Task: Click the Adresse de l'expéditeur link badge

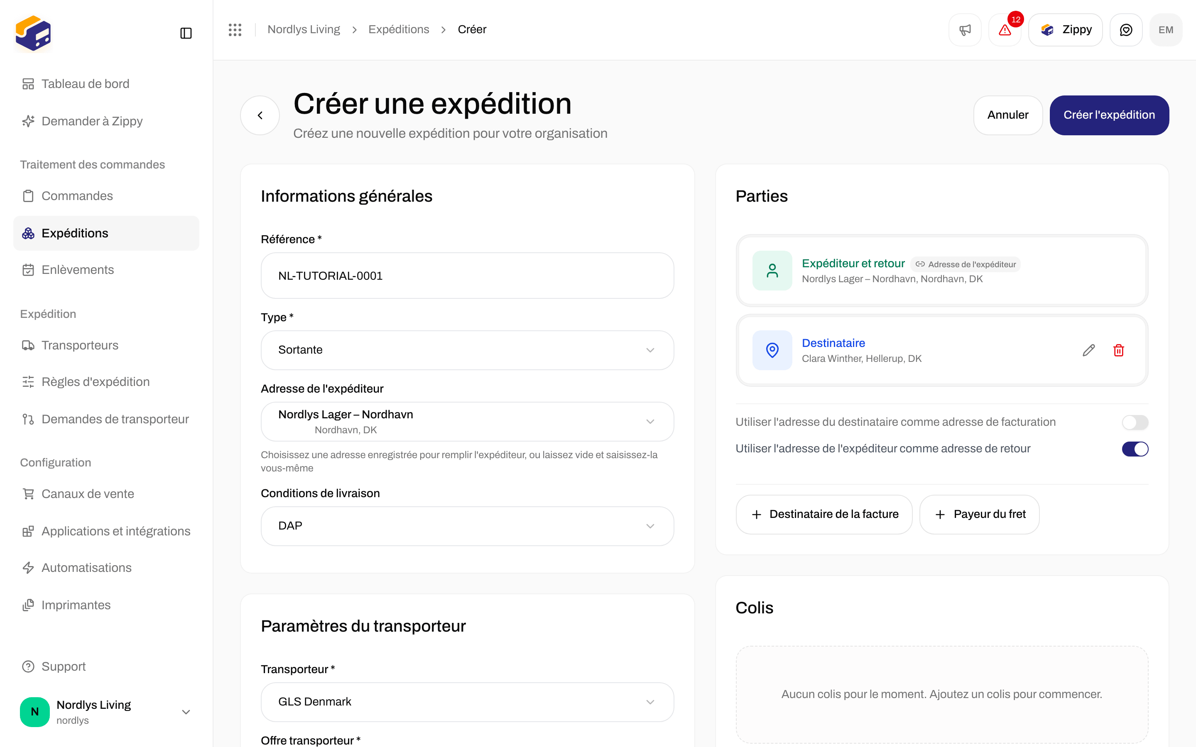Action: tap(966, 264)
